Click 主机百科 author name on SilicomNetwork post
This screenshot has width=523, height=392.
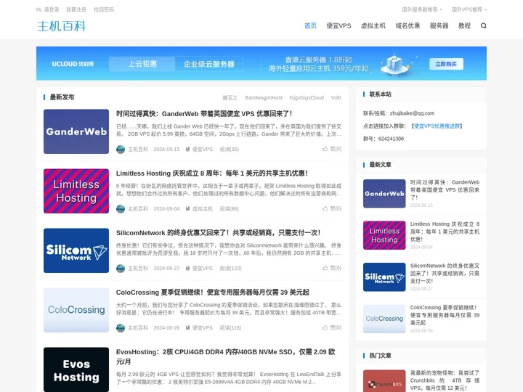pos(138,269)
